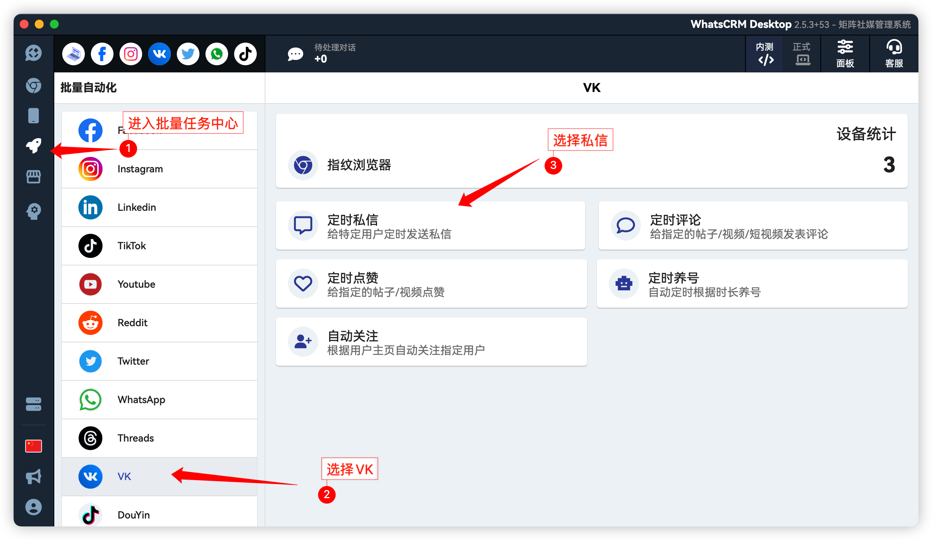This screenshot has height=540, width=932.
Task: Open 自动关注 auto-follow task card
Action: tap(431, 341)
